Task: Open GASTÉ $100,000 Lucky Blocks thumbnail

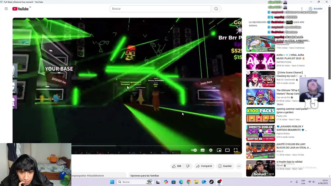Action: coord(260,151)
